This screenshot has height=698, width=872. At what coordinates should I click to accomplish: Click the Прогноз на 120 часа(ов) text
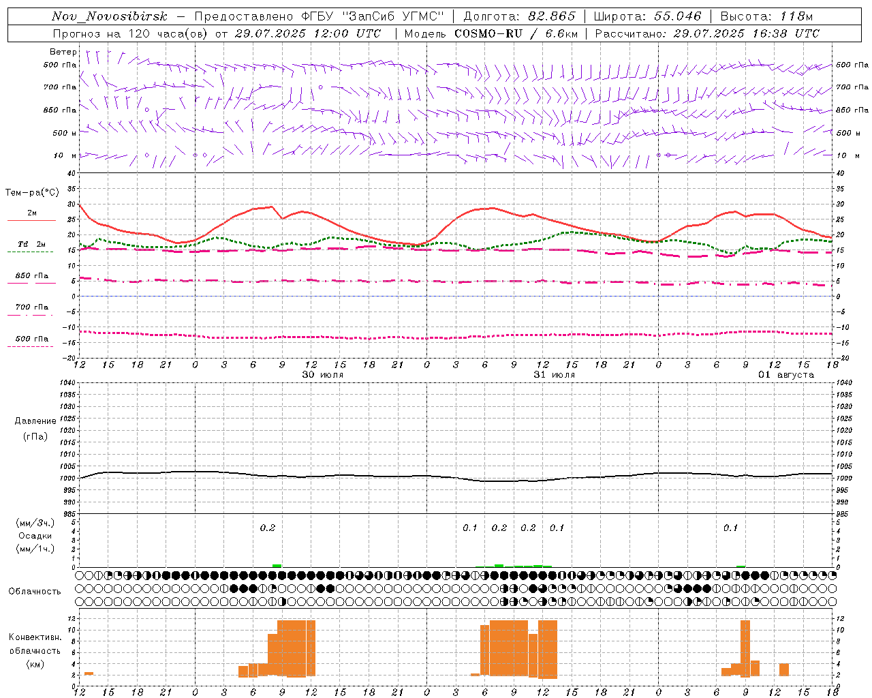coord(131,33)
